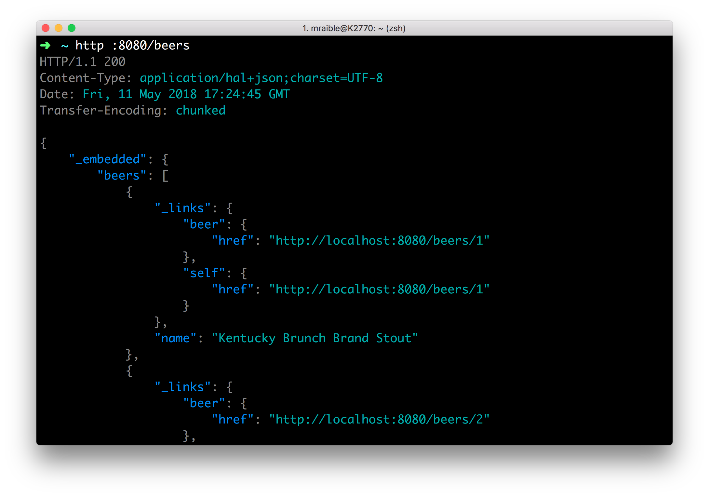The width and height of the screenshot is (709, 497).
Task: Click the Content-Type header value
Action: point(261,78)
